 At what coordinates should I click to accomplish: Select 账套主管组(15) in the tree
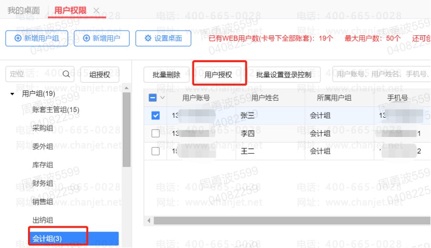click(x=56, y=109)
